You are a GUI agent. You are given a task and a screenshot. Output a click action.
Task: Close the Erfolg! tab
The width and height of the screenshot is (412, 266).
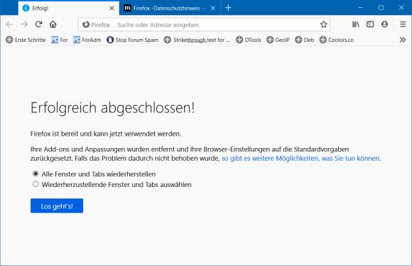tap(112, 8)
